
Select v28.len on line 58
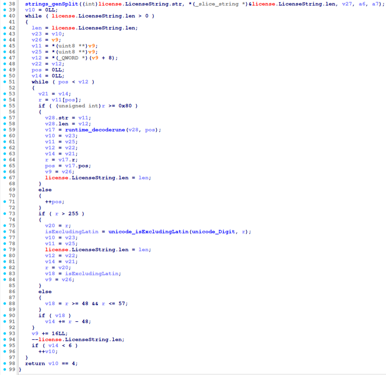pyautogui.click(x=56, y=124)
